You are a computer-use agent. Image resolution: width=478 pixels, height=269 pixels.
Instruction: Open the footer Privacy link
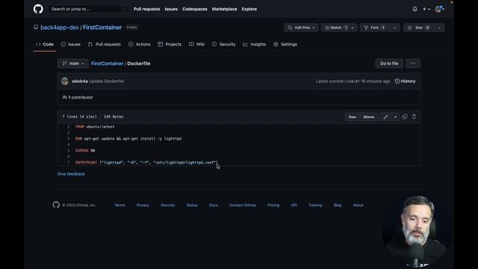143,205
